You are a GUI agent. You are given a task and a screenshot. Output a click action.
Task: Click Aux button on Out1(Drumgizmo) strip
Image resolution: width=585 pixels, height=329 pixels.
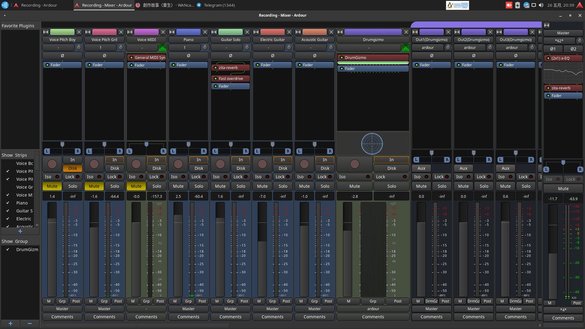421,168
